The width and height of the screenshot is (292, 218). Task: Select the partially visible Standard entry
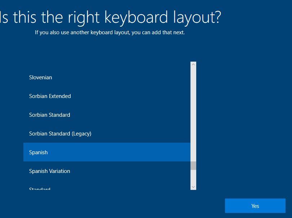[x=40, y=188]
